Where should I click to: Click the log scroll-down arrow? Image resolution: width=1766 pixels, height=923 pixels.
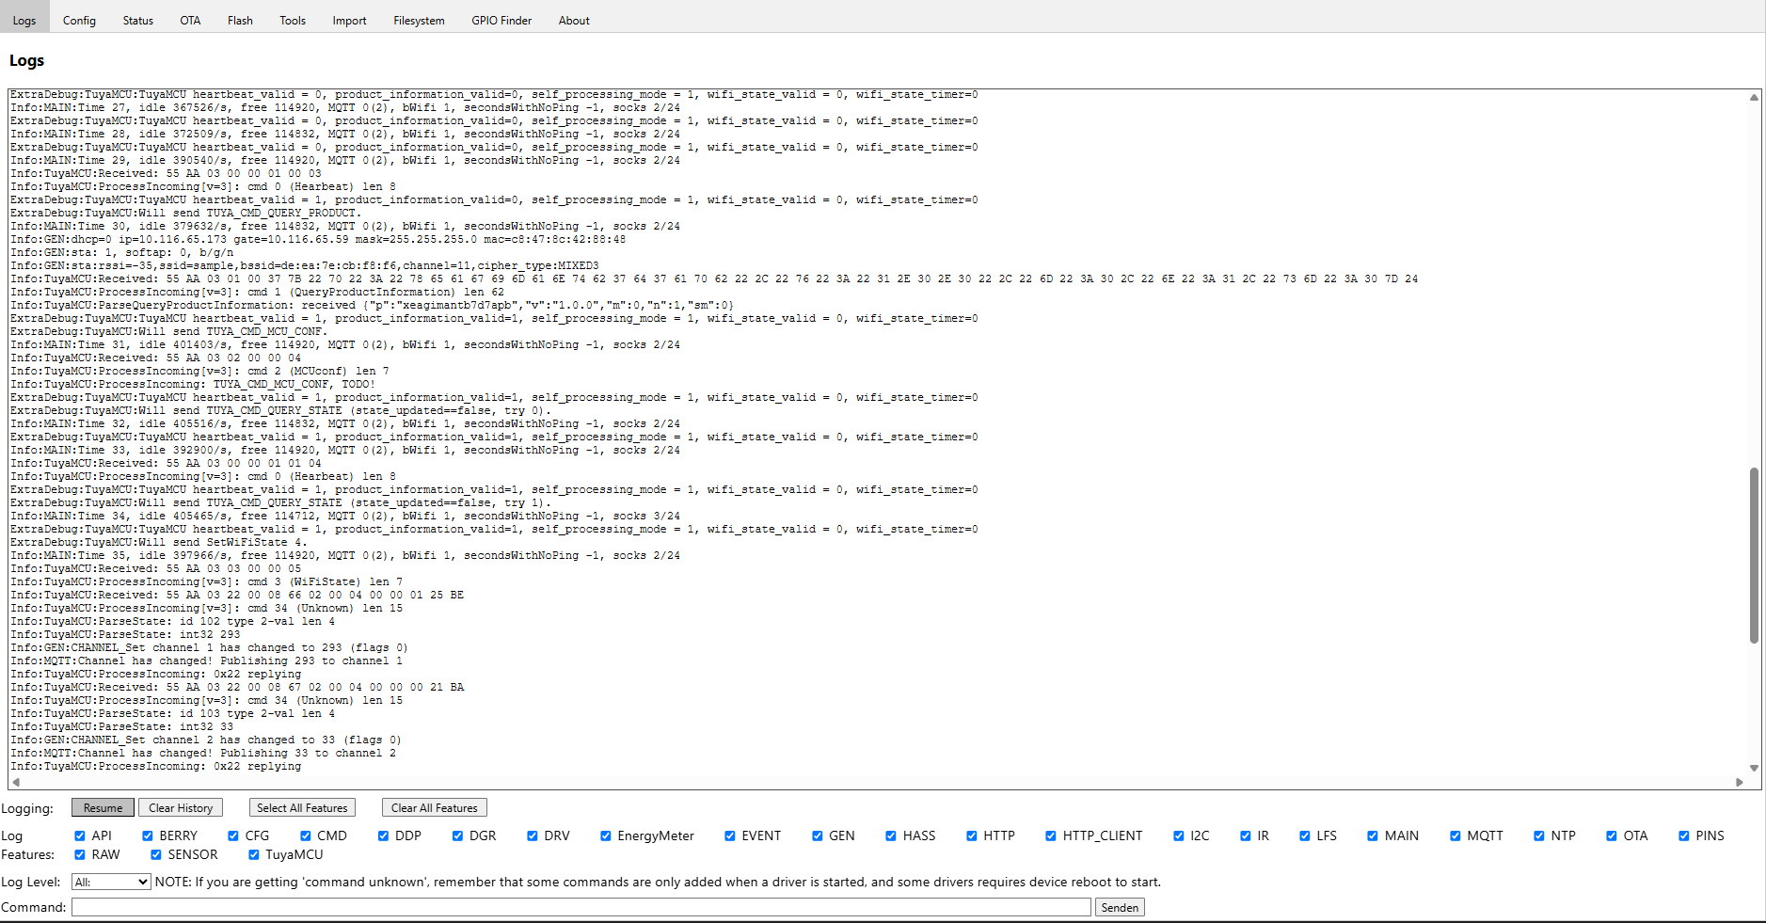tap(1754, 768)
